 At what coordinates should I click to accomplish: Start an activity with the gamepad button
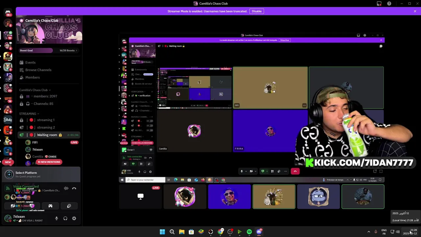(x=50, y=206)
